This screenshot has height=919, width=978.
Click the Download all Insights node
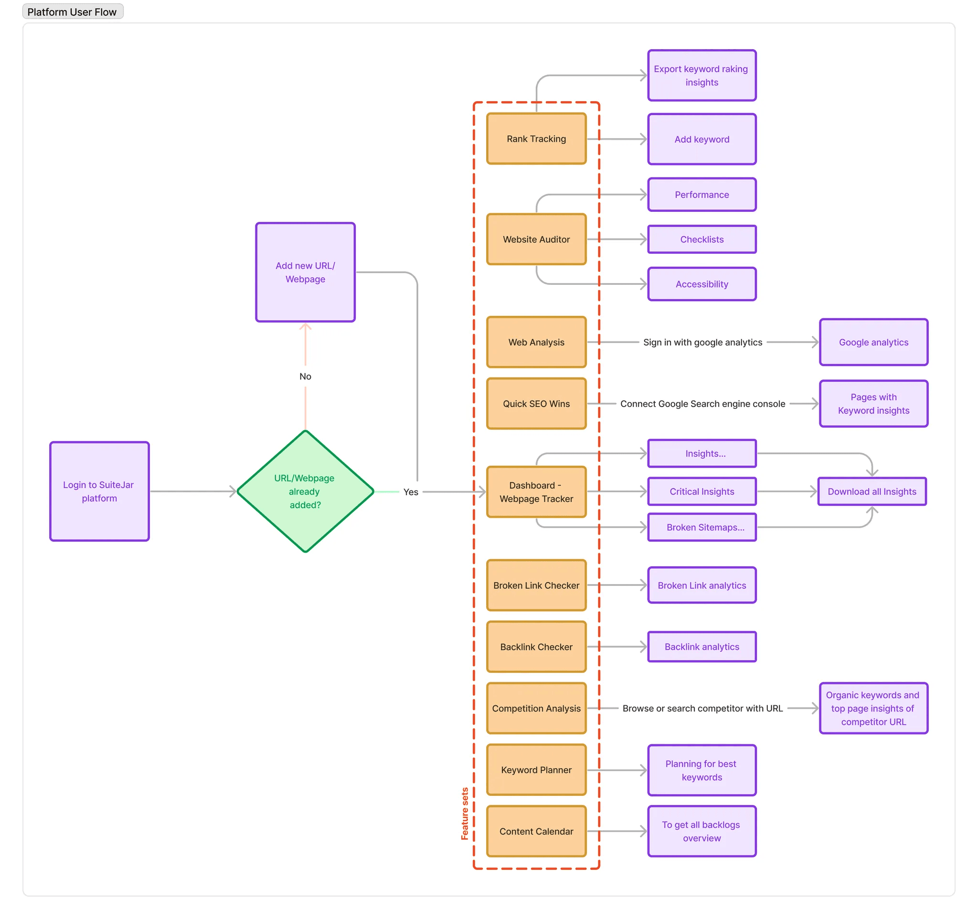point(872,491)
